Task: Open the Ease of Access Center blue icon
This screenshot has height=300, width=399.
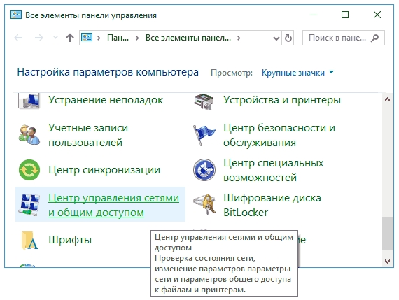Action: click(204, 170)
